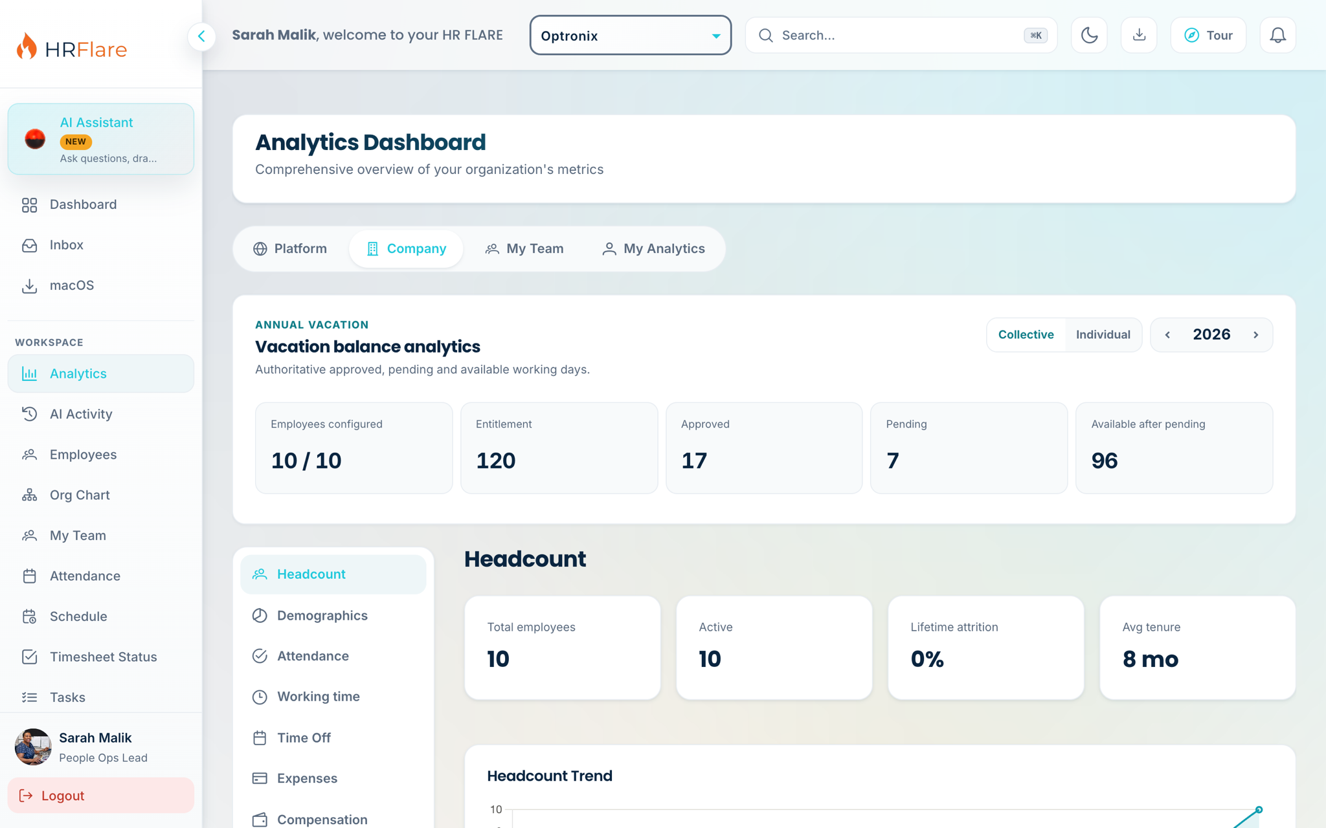Open Analytics in the workspace sidebar
The image size is (1326, 828).
100,373
